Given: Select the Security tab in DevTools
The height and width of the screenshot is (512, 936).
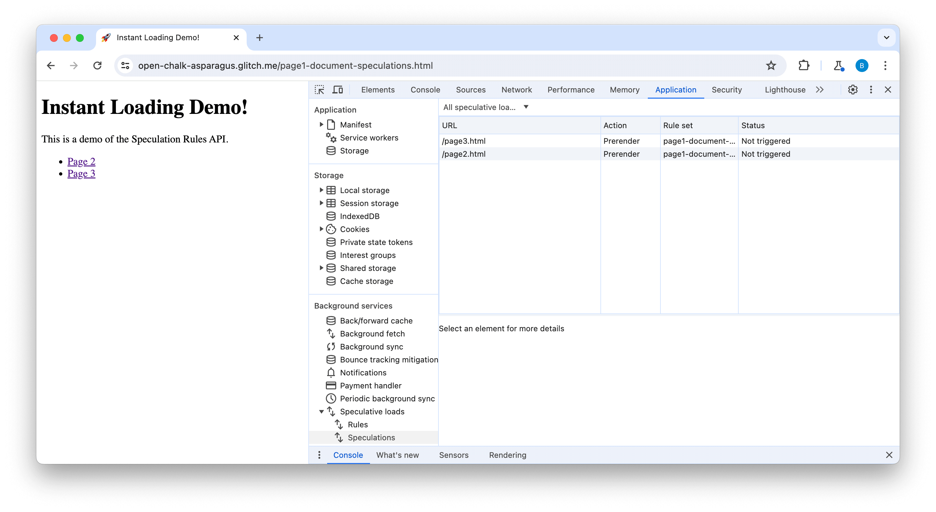Looking at the screenshot, I should tap(727, 90).
